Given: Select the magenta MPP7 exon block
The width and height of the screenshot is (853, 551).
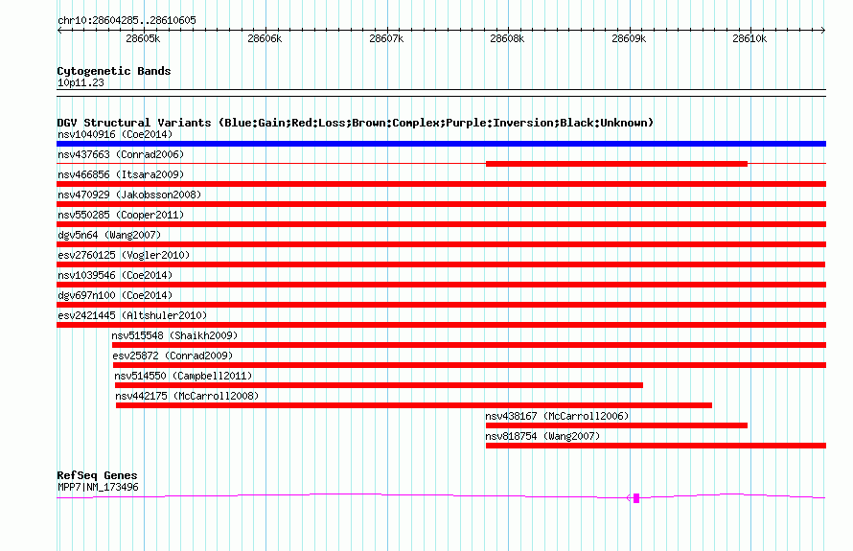Looking at the screenshot, I should click(x=636, y=498).
